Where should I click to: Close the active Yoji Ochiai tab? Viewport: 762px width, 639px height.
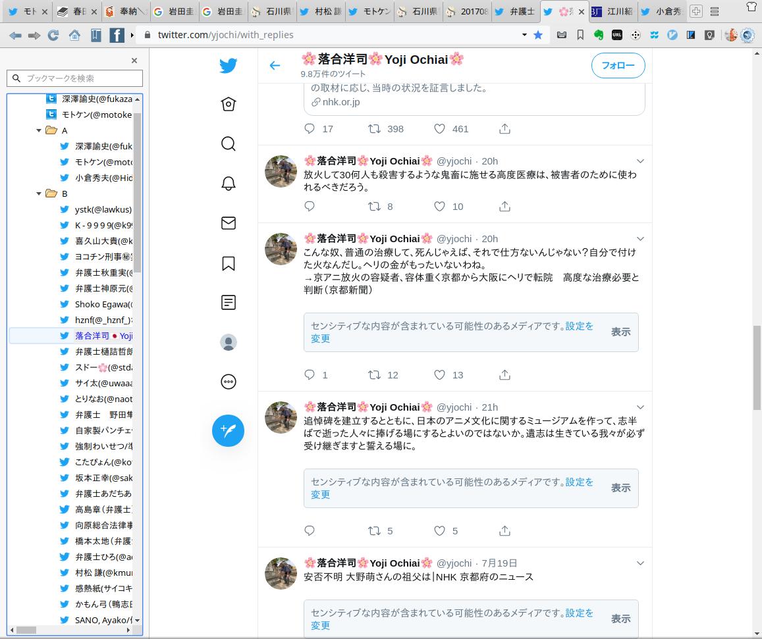point(582,12)
